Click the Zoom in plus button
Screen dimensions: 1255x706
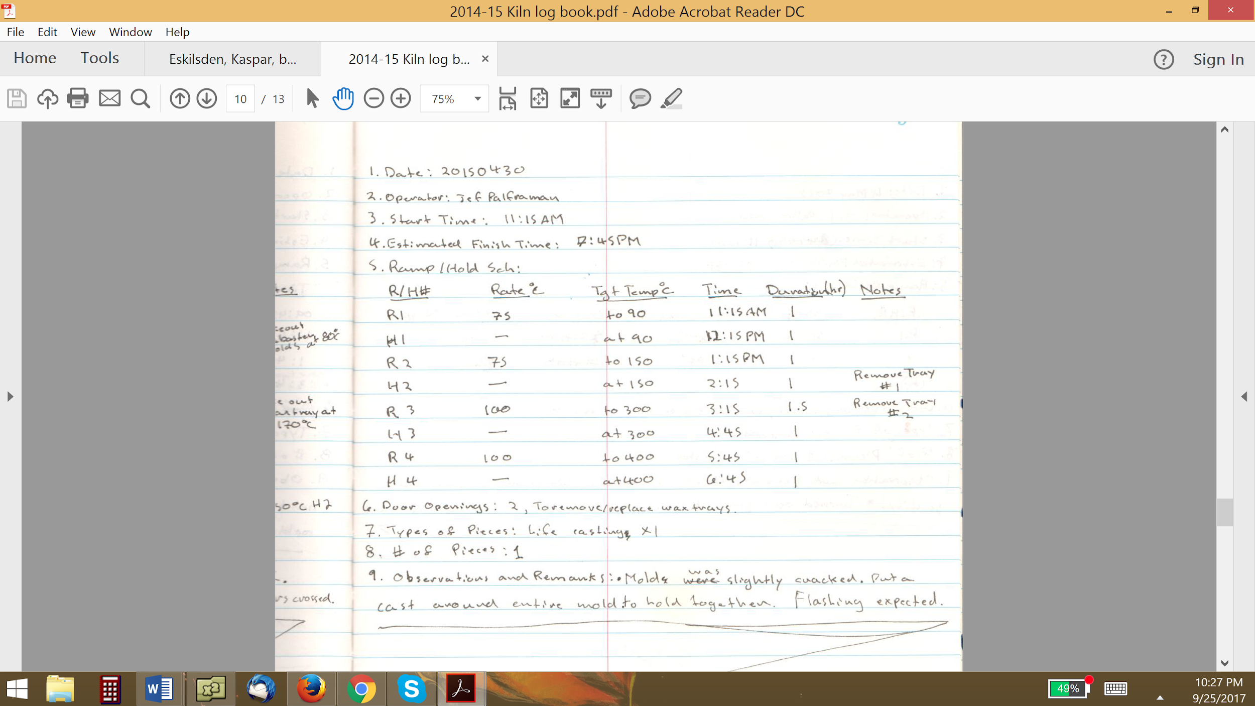coord(401,98)
